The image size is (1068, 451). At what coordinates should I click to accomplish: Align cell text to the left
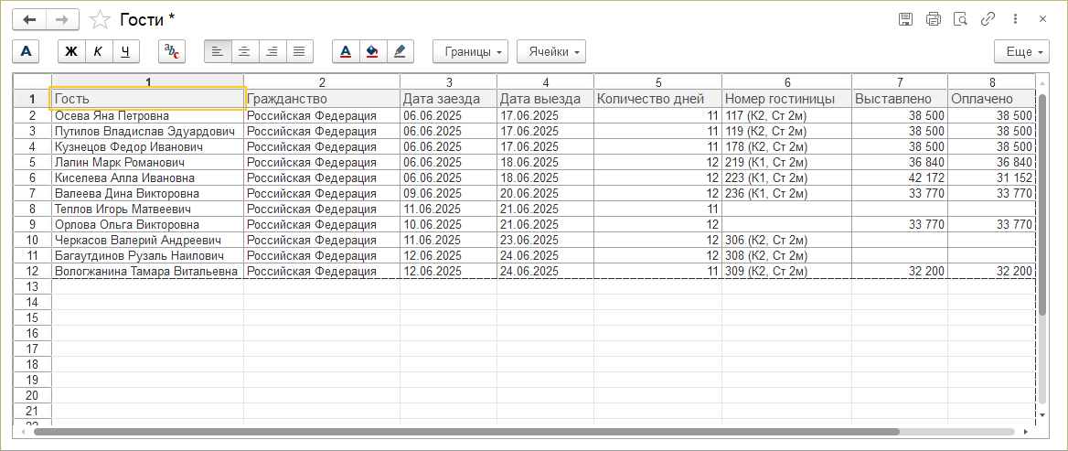click(x=218, y=51)
